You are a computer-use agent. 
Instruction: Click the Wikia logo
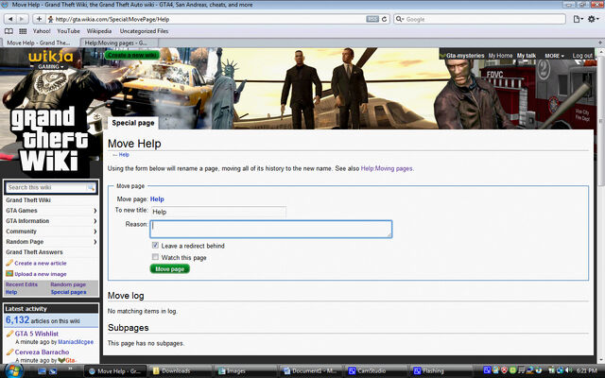pos(50,57)
